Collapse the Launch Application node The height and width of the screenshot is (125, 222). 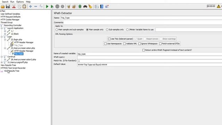(2, 28)
